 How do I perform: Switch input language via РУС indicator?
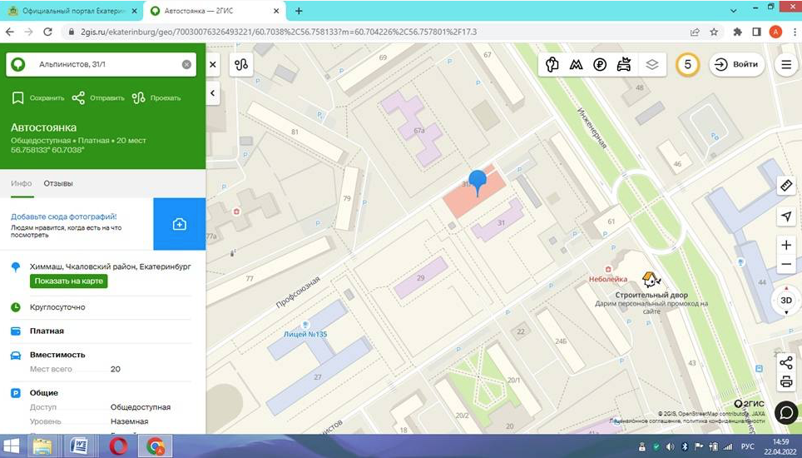(x=747, y=446)
